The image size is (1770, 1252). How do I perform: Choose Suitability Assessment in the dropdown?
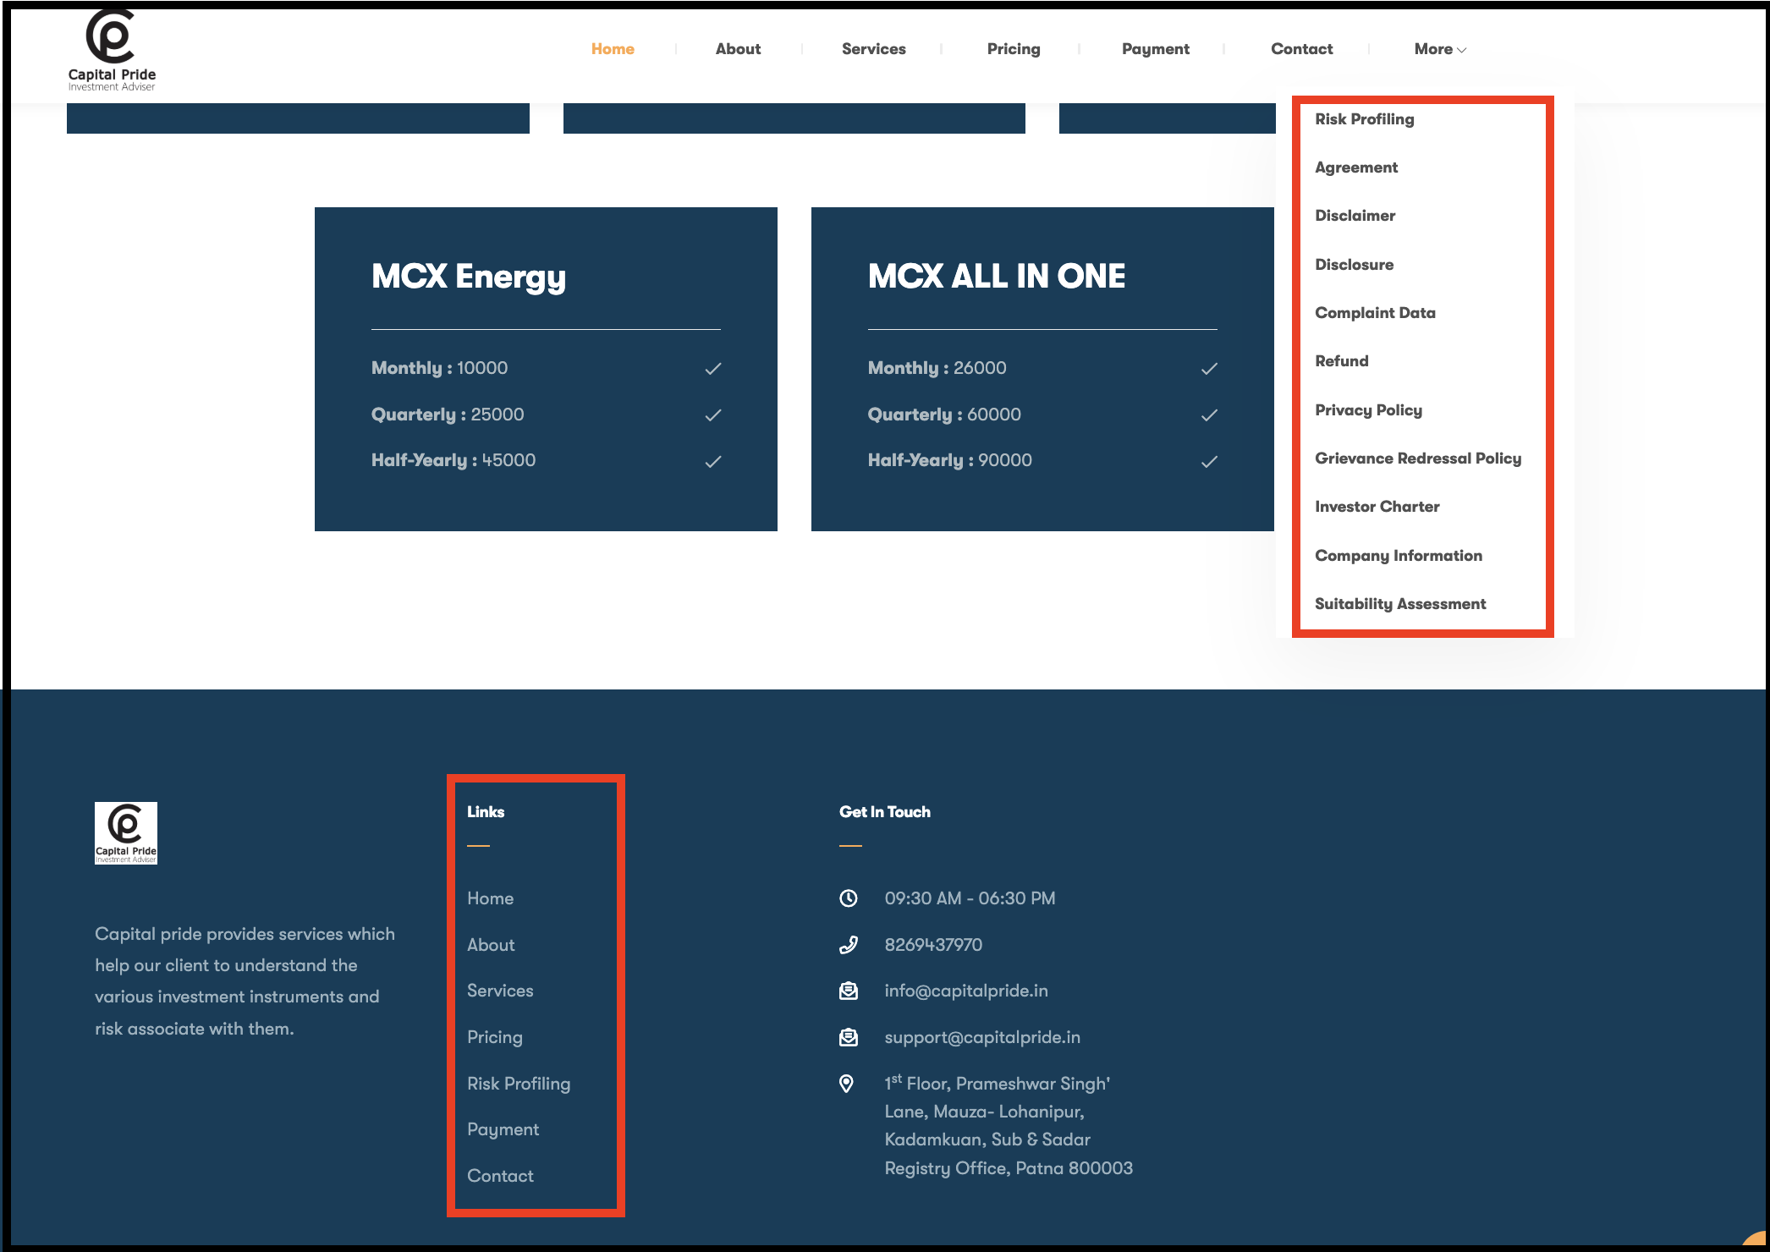coord(1400,604)
